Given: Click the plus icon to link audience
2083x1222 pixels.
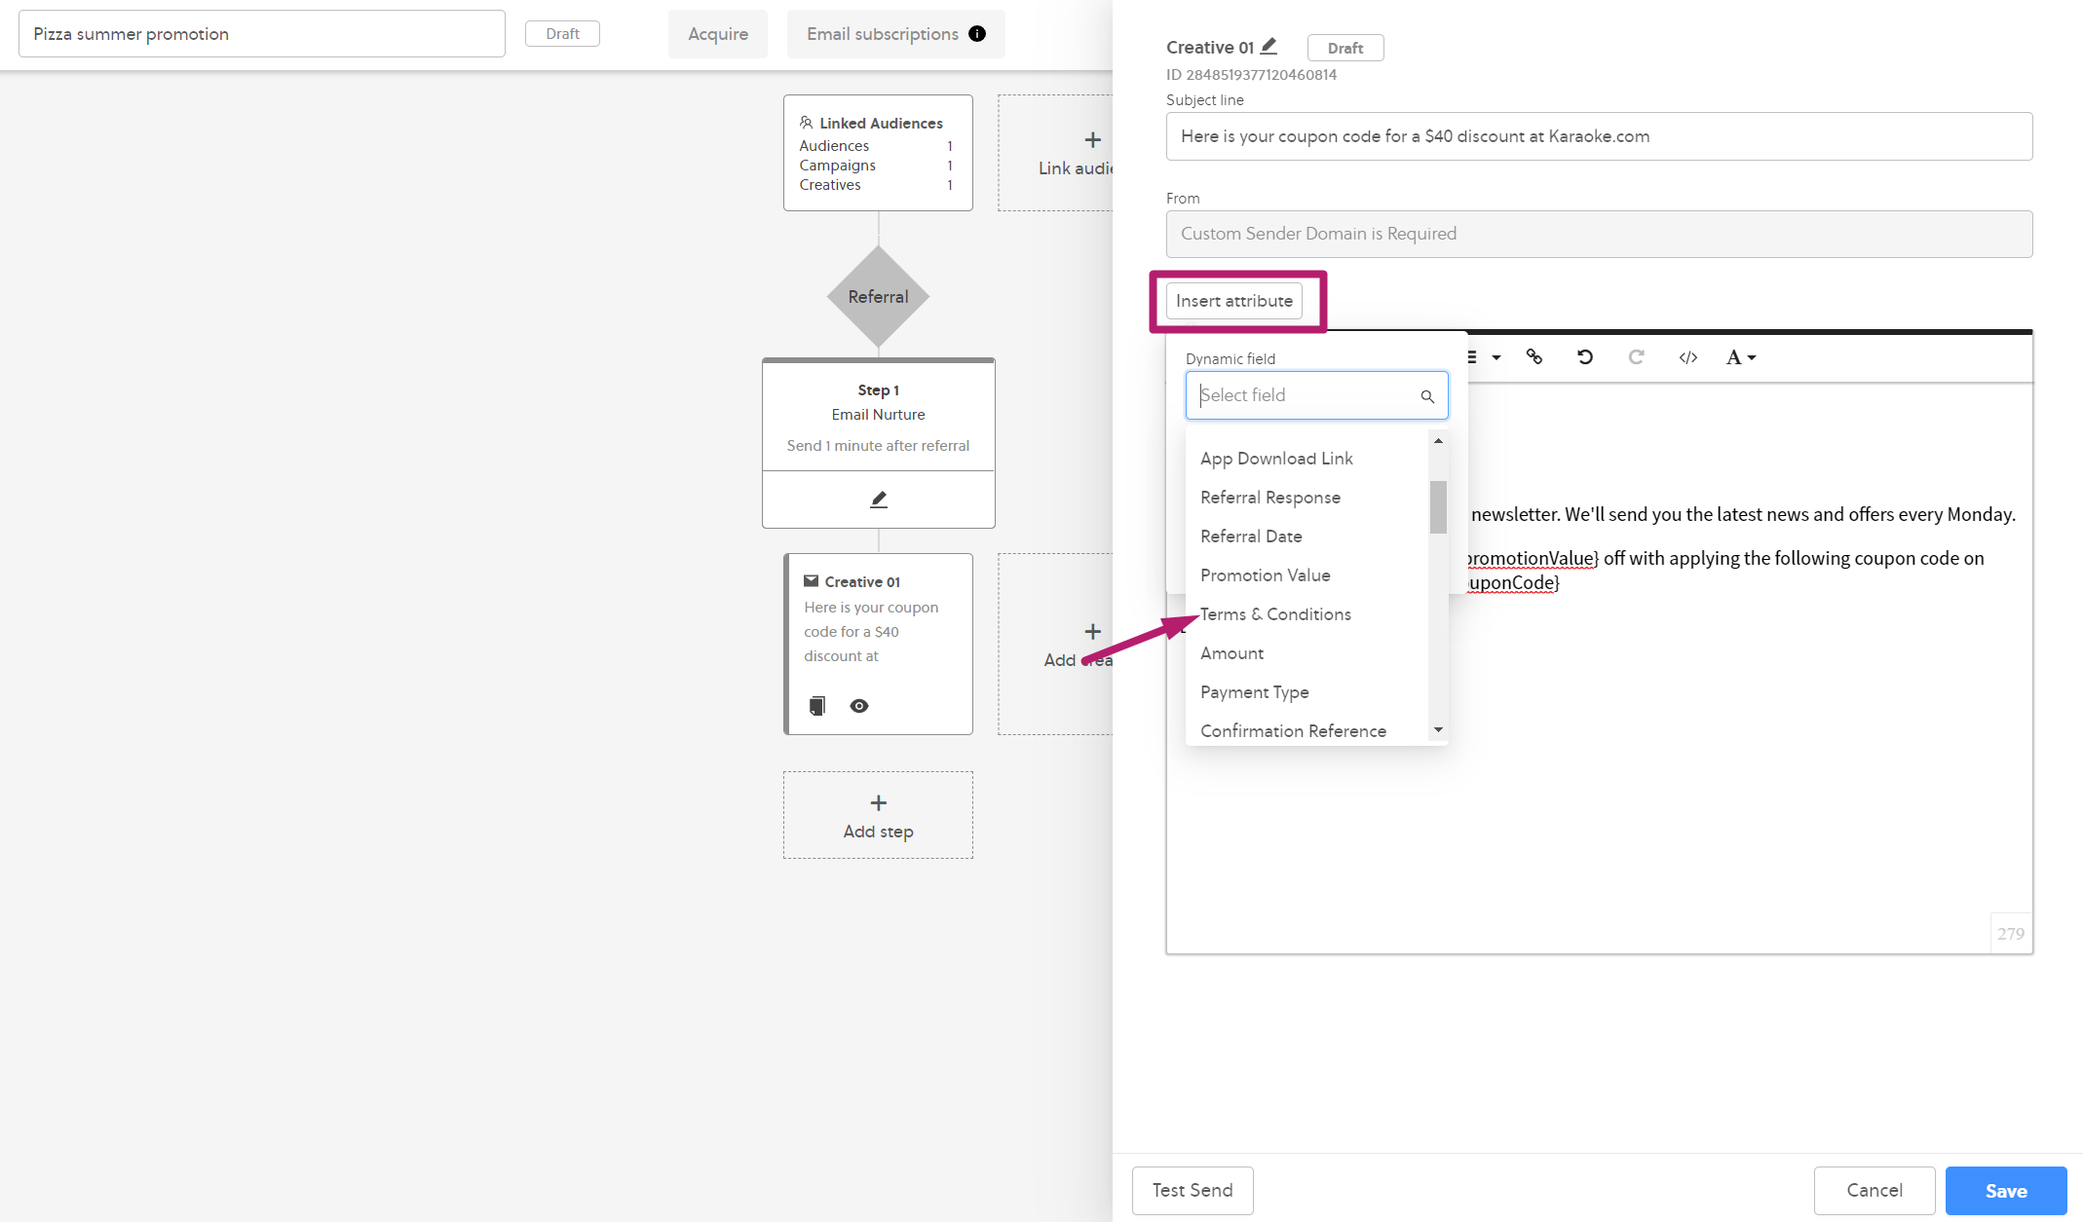Looking at the screenshot, I should pyautogui.click(x=1093, y=140).
